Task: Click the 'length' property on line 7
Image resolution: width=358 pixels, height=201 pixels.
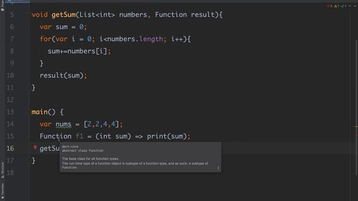Action: tap(151, 39)
